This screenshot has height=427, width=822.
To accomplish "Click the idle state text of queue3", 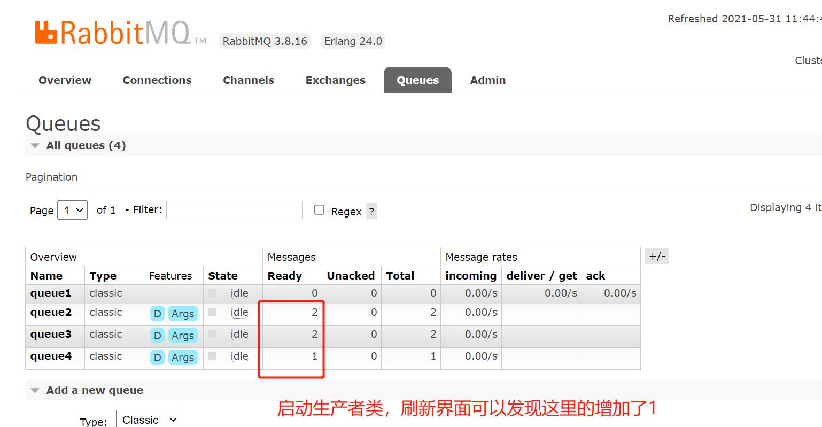I will pyautogui.click(x=239, y=335).
